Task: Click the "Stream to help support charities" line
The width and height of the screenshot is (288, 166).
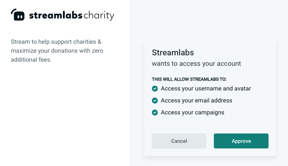Action: 56,41
